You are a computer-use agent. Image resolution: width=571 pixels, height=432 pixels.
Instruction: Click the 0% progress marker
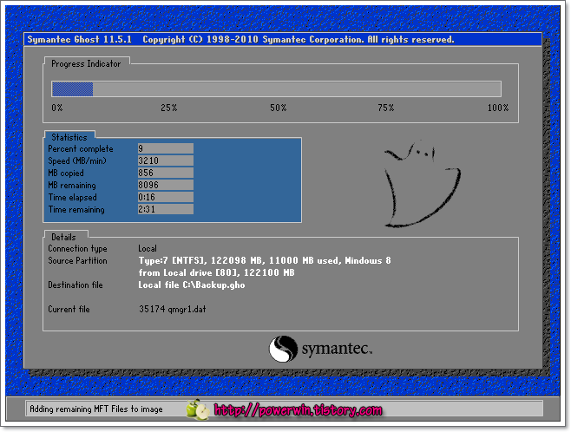[x=56, y=108]
